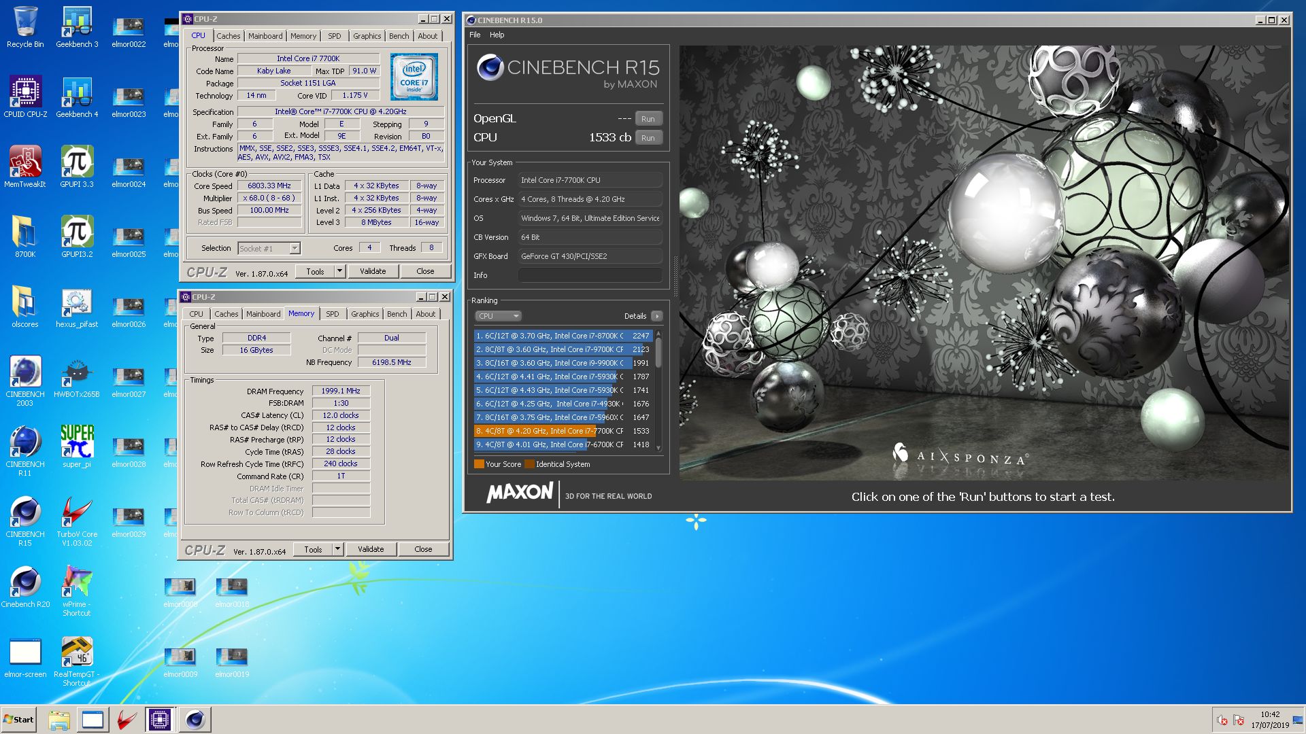Screen dimensions: 1306x734
Task: Open Mainboard tab in upper CPU-Z window
Action: pos(265,36)
